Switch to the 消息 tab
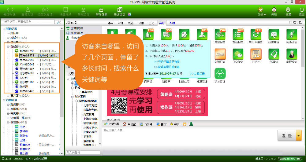The width and height of the screenshot is (306, 162). tap(141, 23)
